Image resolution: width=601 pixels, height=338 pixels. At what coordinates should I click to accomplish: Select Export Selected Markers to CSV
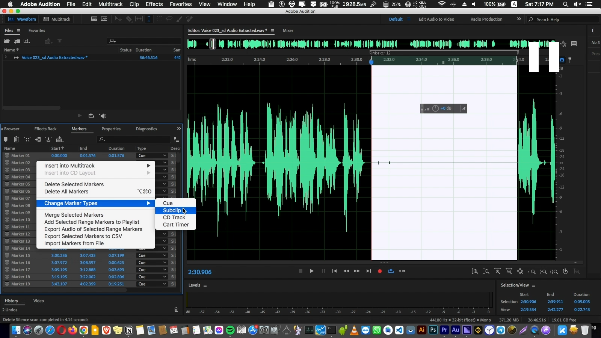coord(96,236)
